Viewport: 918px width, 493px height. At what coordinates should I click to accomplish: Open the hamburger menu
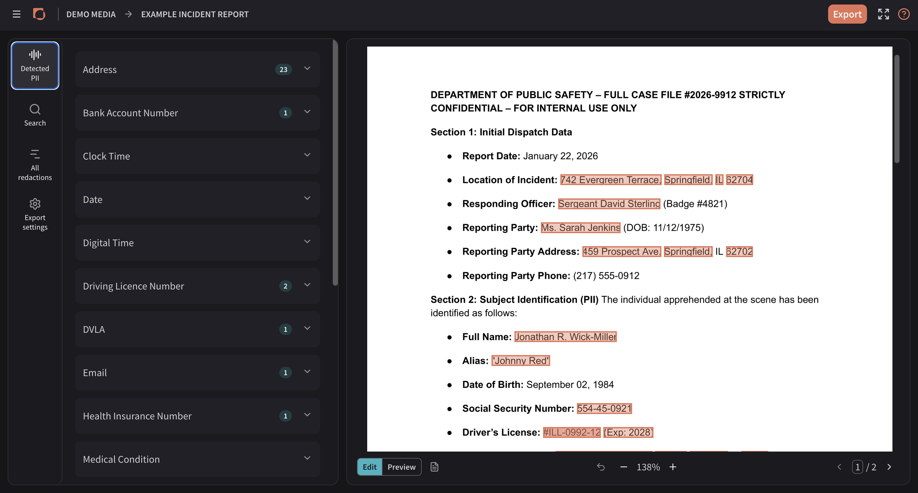17,14
